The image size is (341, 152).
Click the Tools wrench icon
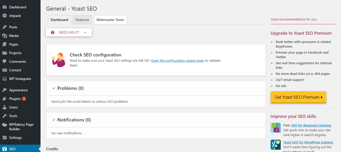[5, 116]
